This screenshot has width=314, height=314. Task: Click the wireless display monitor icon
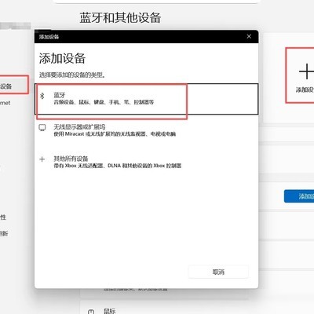click(x=42, y=127)
